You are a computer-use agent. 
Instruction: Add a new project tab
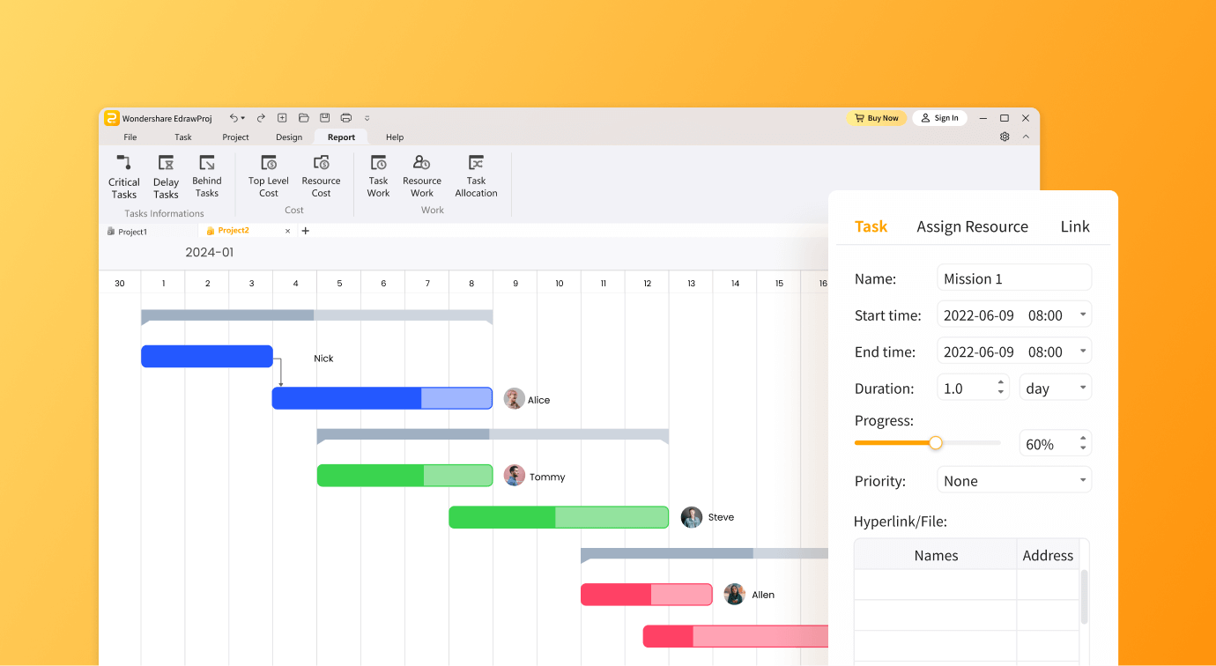coord(306,231)
